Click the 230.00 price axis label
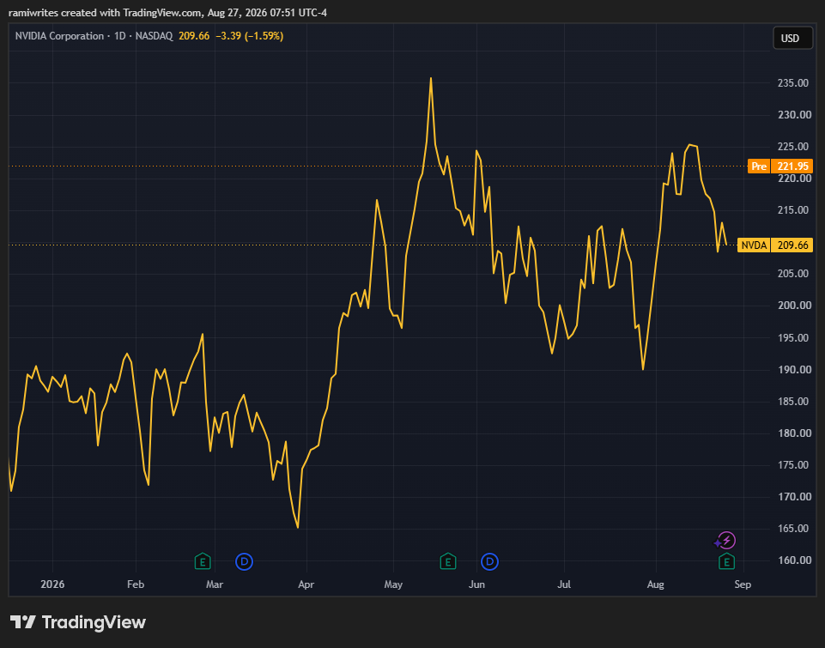 click(794, 115)
